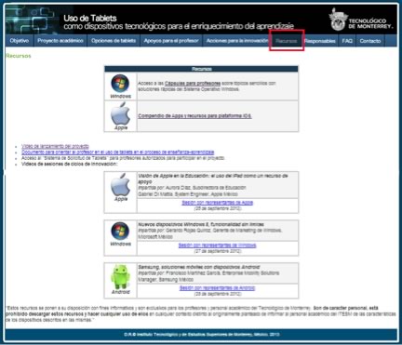
Task: Click the D.R. Instituto Tecnológico footer text
Action: point(202,335)
